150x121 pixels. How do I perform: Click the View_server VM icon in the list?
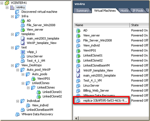(x=78, y=35)
